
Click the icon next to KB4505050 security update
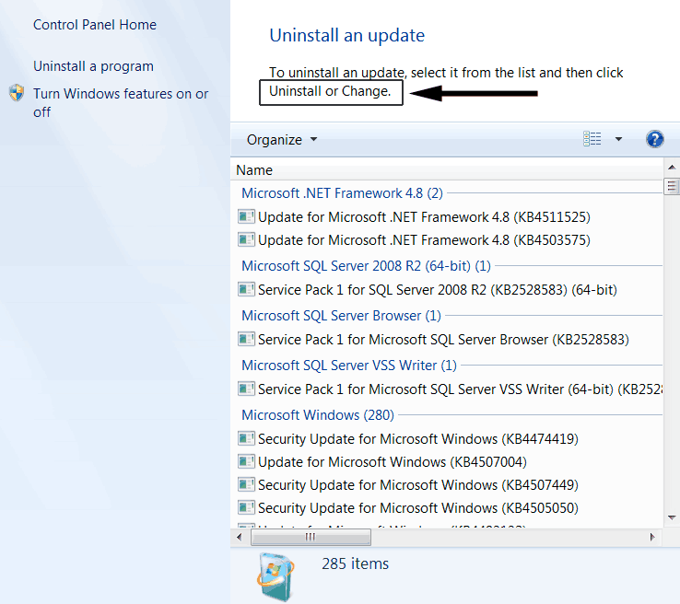click(246, 507)
